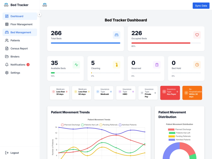Viewport: 212px width, 159px height.
Task: Open the Medicare Less than 60 days tile
Action: coord(82,93)
